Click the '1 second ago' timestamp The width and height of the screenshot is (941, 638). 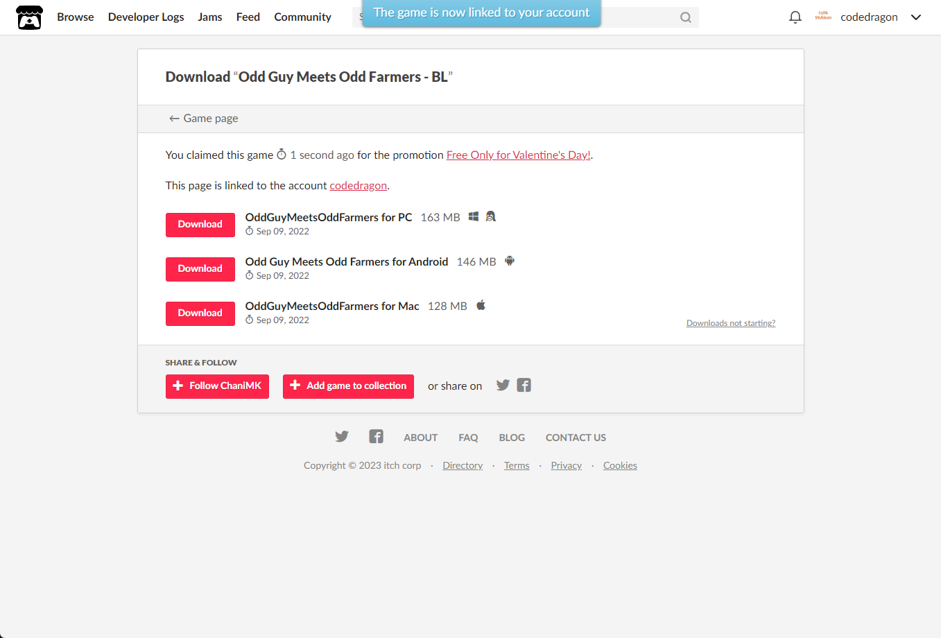click(322, 155)
